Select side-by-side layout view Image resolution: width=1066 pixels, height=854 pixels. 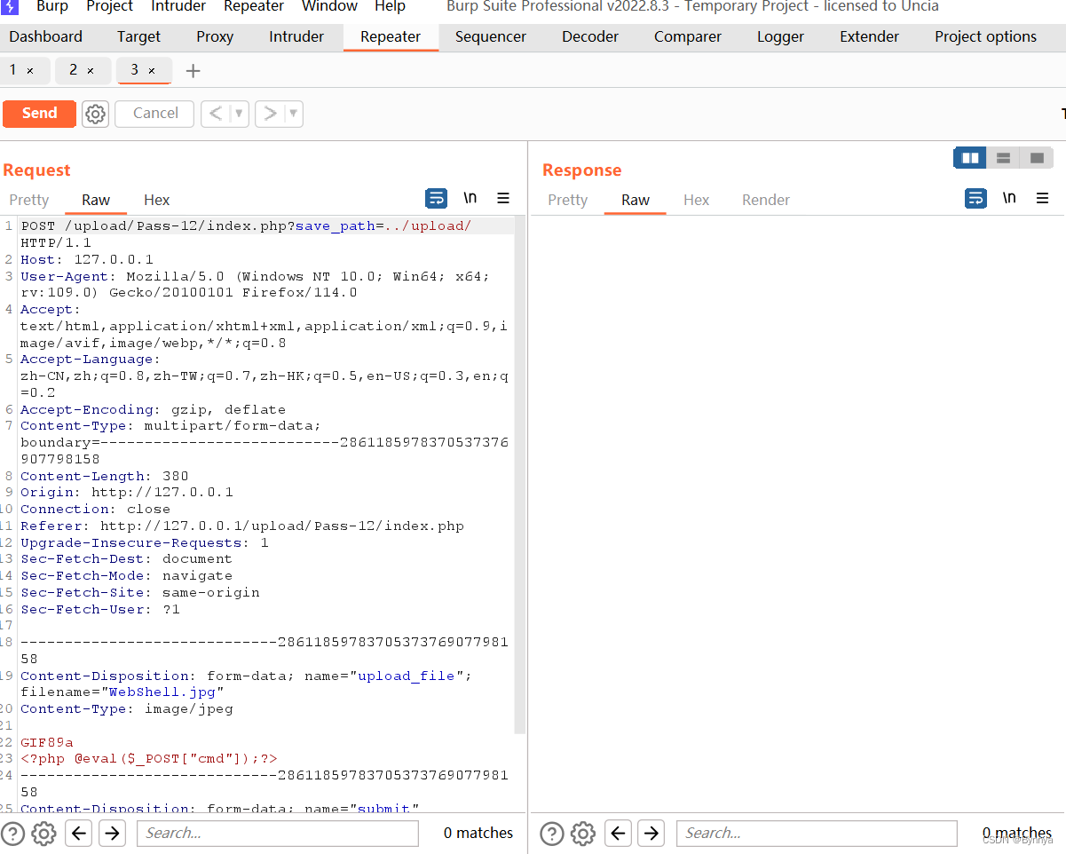coord(970,158)
